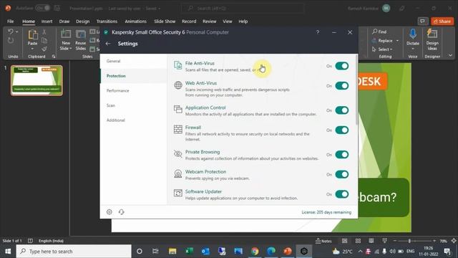The width and height of the screenshot is (458, 258).
Task: Click the PowerPoint Share button
Action: (442, 21)
